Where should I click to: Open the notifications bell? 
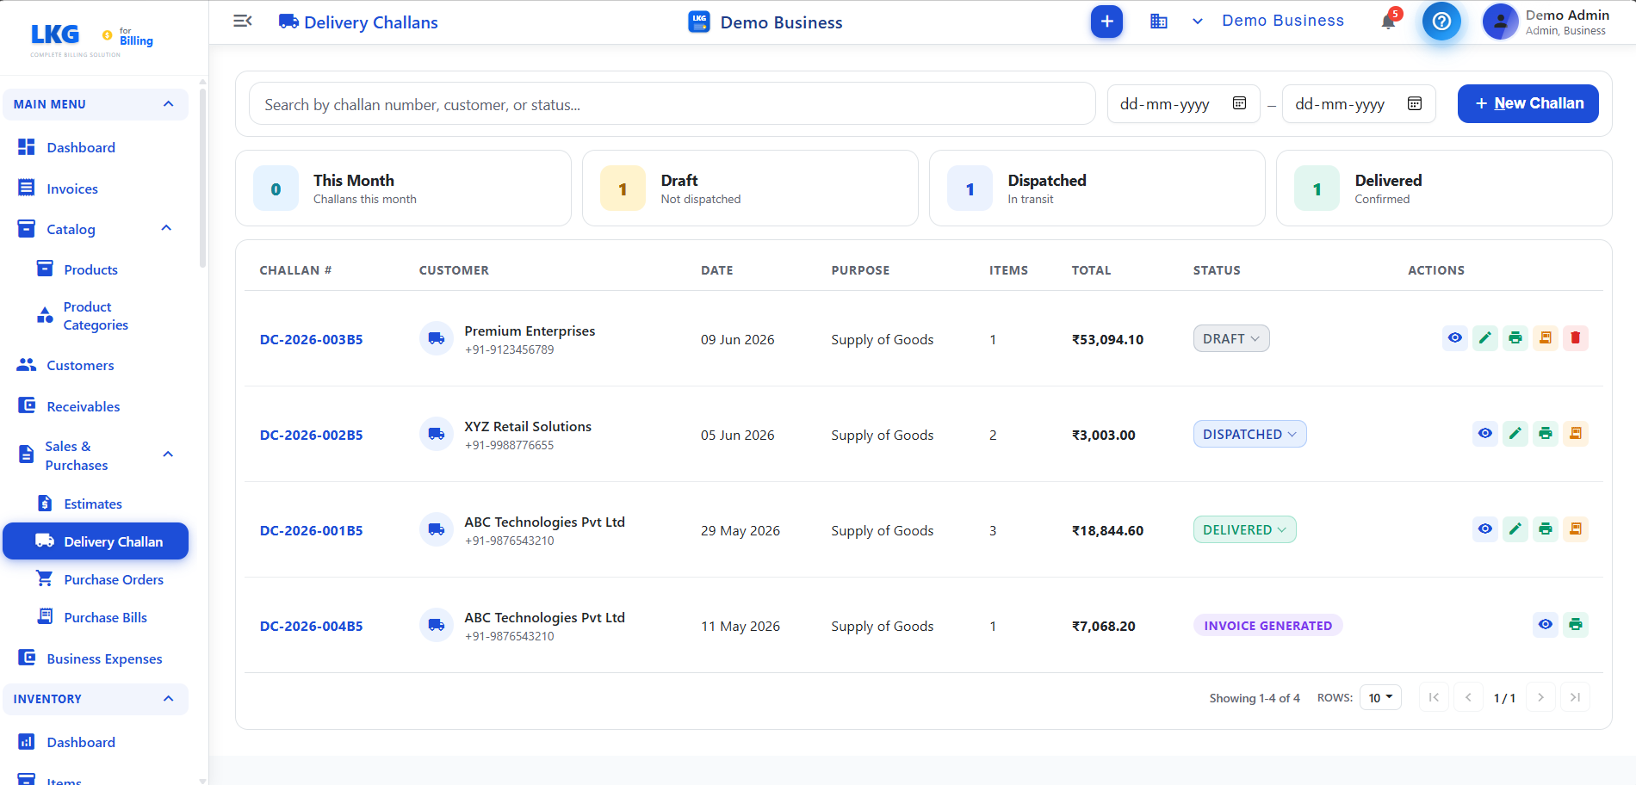(x=1388, y=22)
